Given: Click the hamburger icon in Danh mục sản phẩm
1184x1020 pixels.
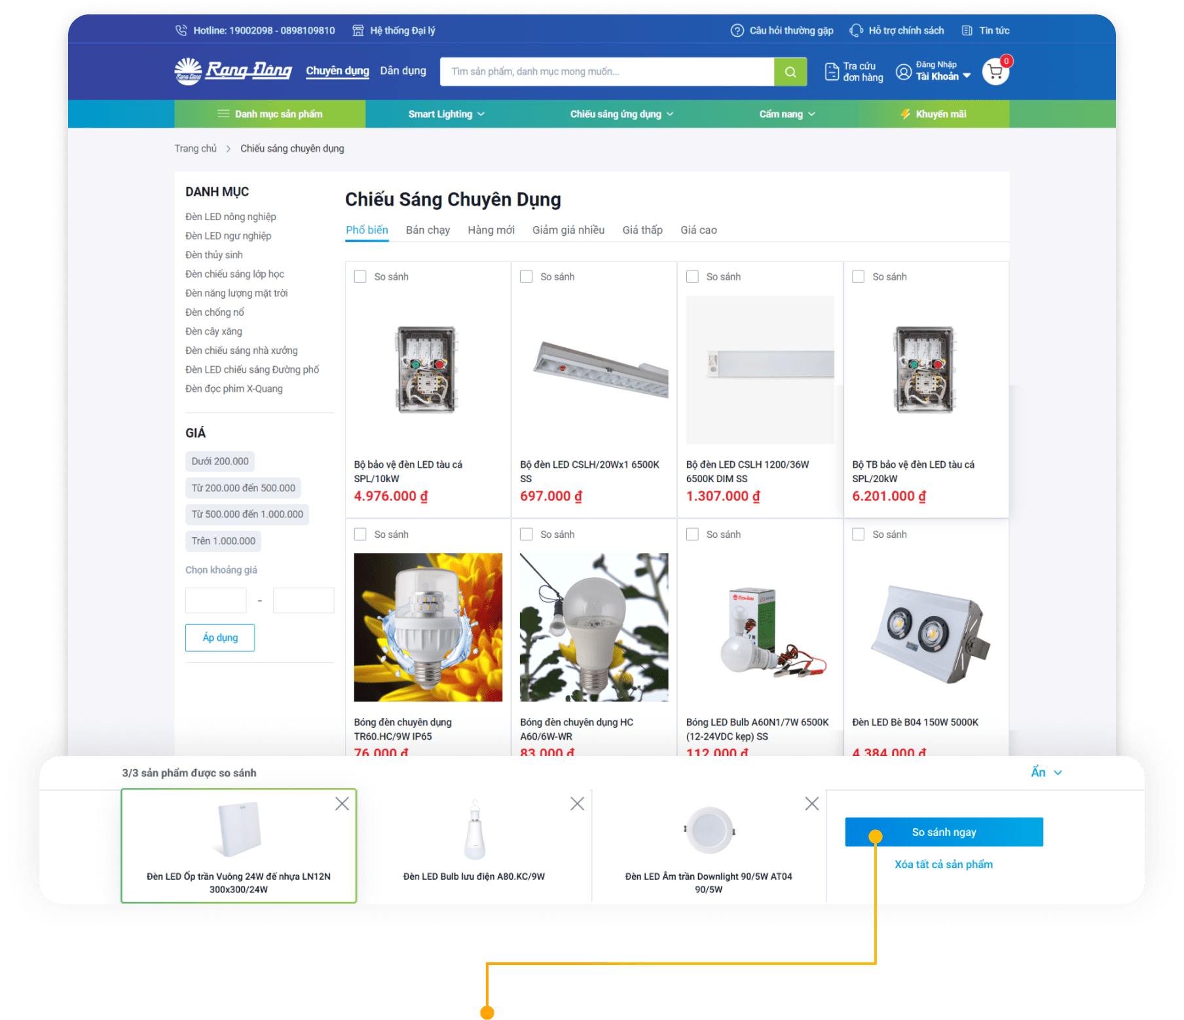Looking at the screenshot, I should pos(223,114).
